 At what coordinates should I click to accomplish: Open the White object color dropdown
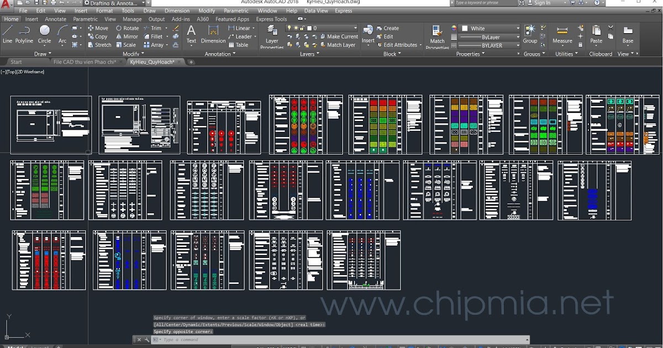coord(490,28)
